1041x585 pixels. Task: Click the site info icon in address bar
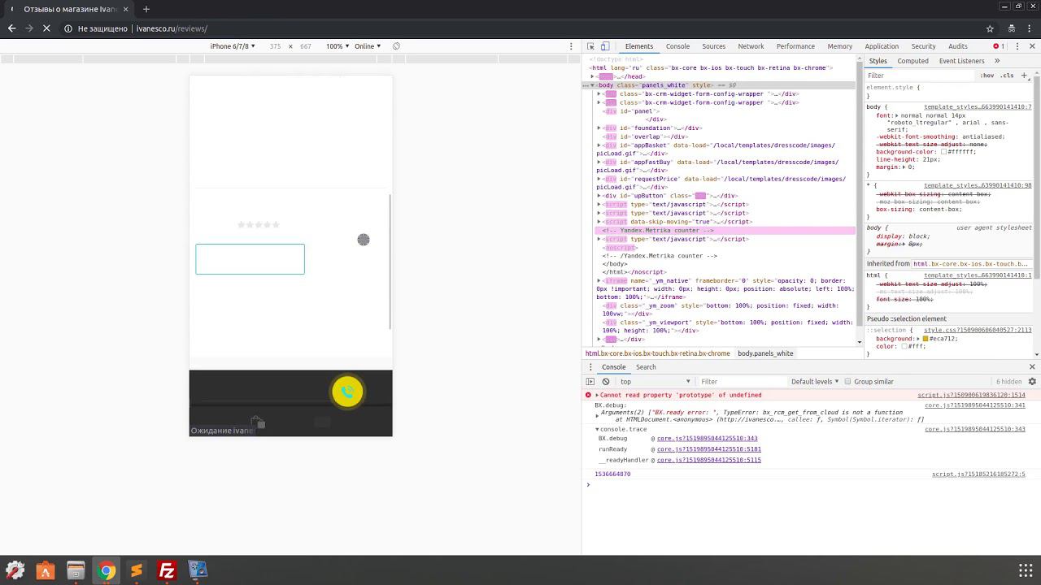[67, 28]
